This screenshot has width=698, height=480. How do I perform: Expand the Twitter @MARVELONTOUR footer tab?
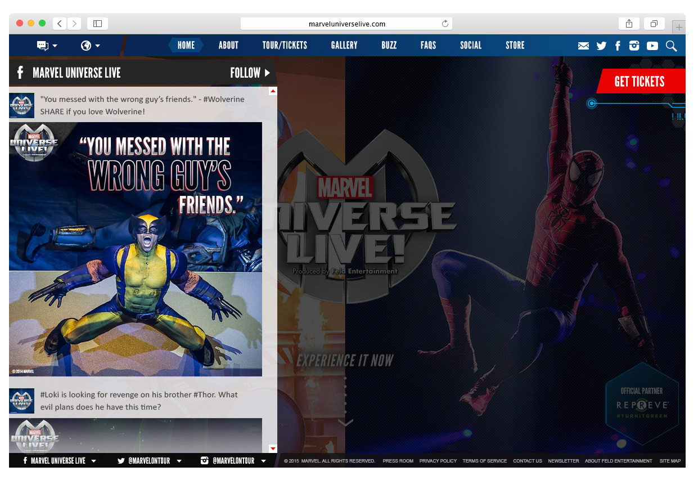(x=150, y=461)
